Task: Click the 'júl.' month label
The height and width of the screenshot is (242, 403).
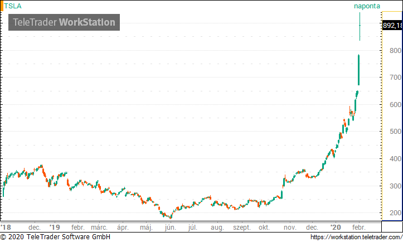Action: pos(193,228)
